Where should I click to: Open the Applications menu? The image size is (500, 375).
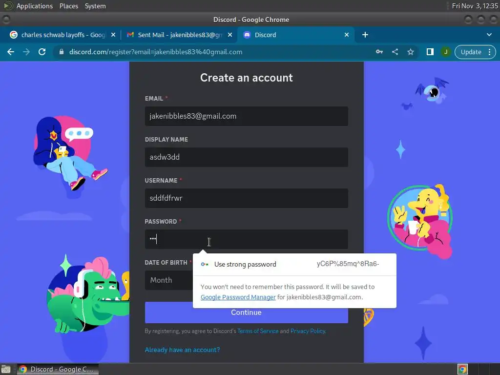click(35, 6)
